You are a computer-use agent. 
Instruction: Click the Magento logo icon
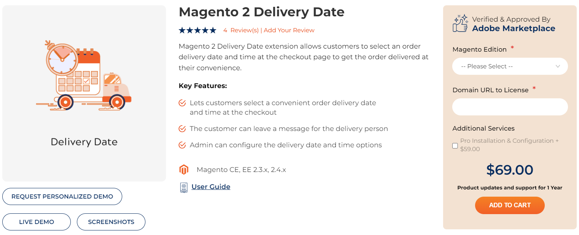click(x=184, y=169)
